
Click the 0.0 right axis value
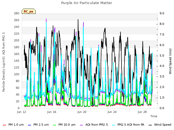click(162, 108)
